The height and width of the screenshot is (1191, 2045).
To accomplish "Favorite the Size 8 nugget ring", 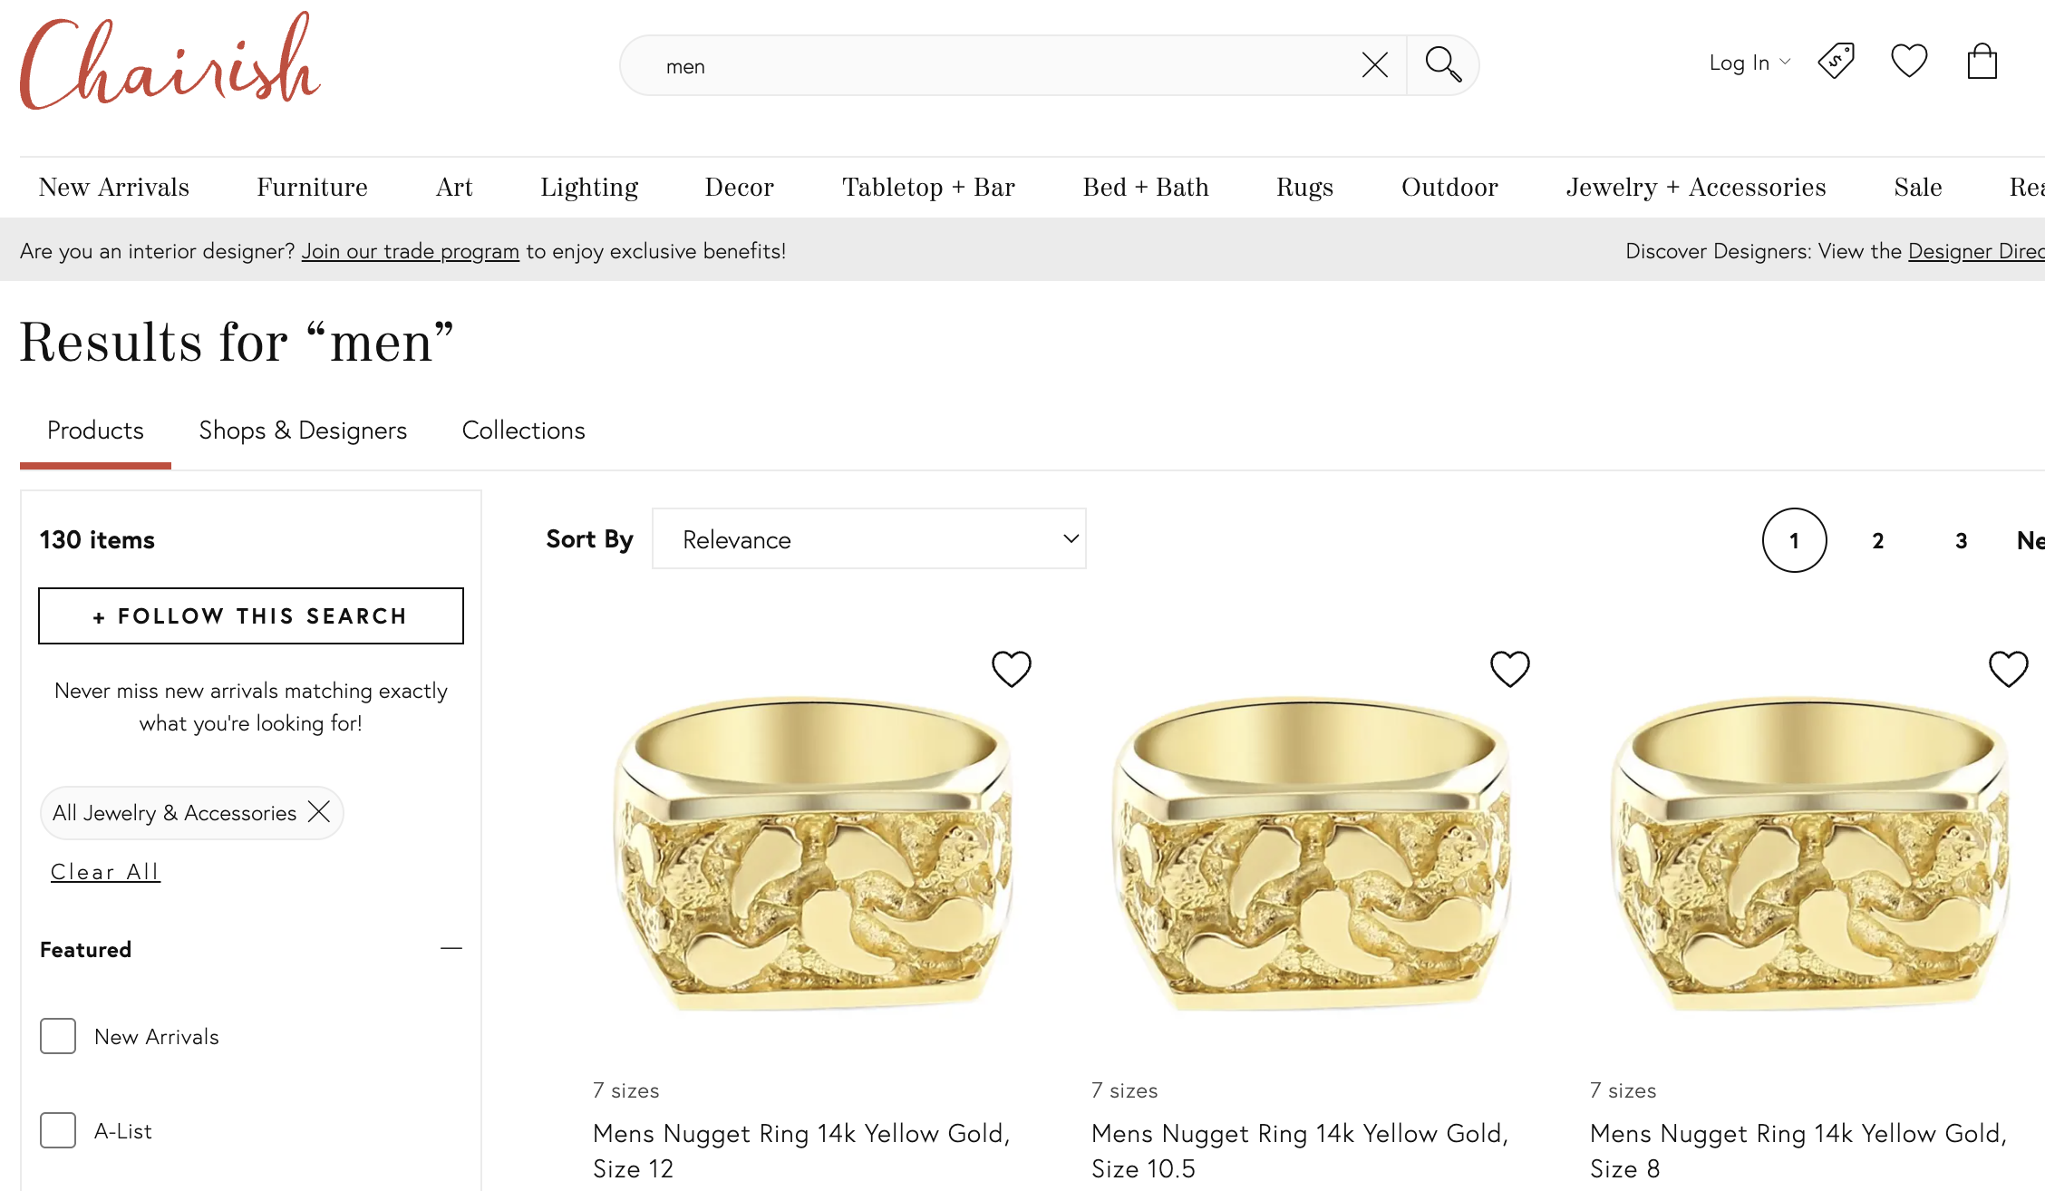I will pyautogui.click(x=2008, y=669).
